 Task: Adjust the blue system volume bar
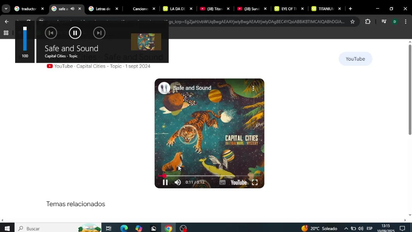25,39
